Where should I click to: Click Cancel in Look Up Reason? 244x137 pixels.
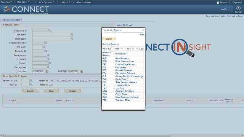(x=109, y=39)
